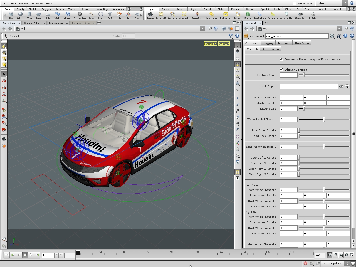
Task: Adjust the Steering Wheel Rotate slider
Action: pyautogui.click(x=324, y=147)
